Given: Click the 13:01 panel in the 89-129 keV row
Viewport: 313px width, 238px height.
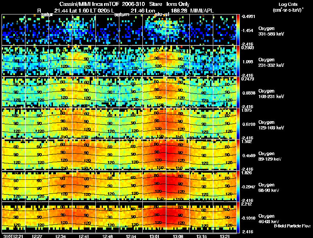Looking at the screenshot, I should (154, 155).
